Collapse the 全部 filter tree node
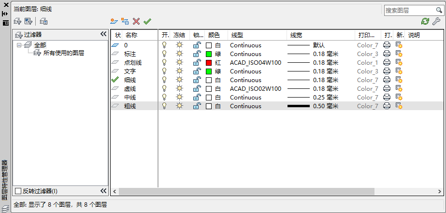The width and height of the screenshot is (446, 213). (19, 45)
